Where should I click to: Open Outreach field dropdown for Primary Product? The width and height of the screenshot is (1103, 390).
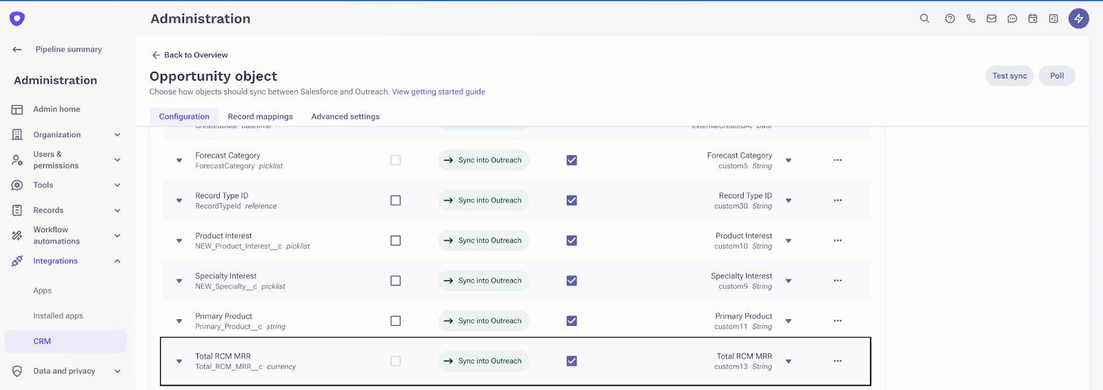(x=789, y=322)
